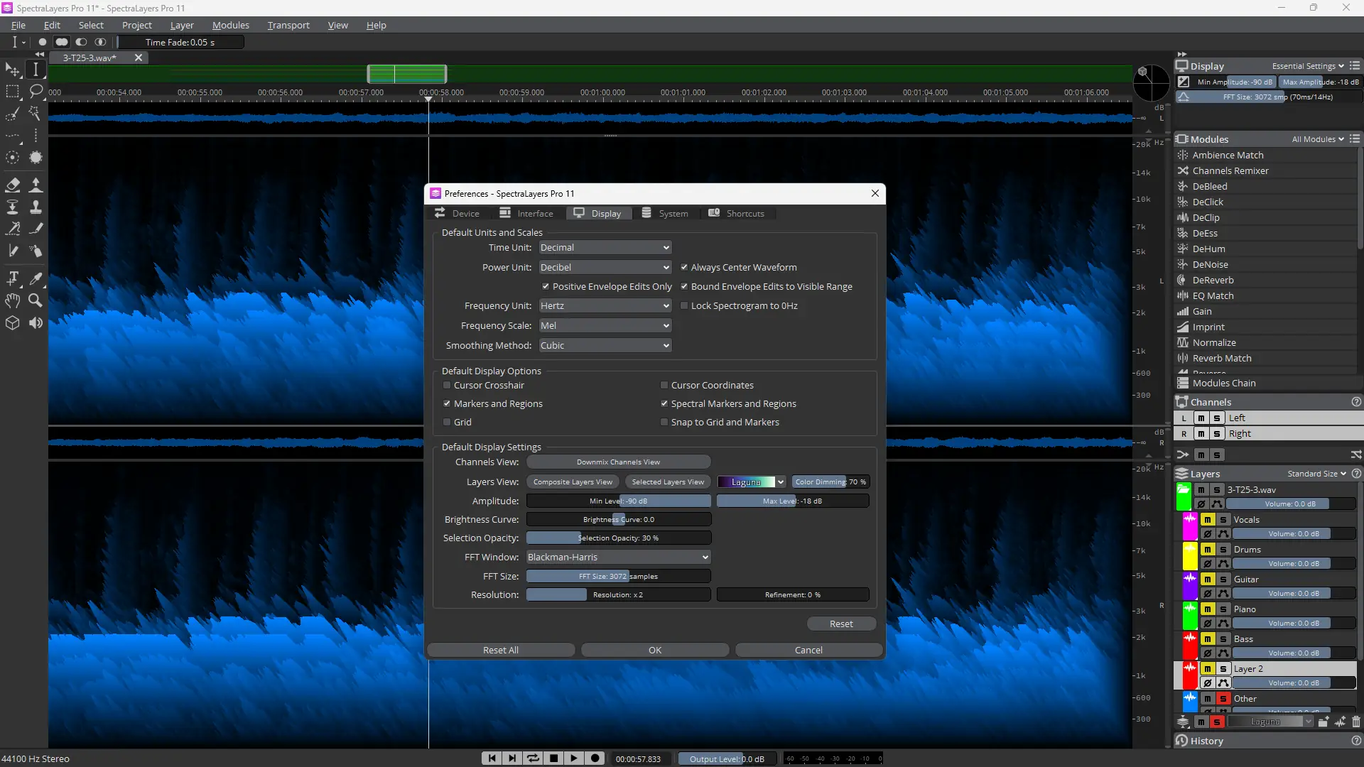Click the Reset All button
Viewport: 1364px width, 767px height.
(500, 650)
